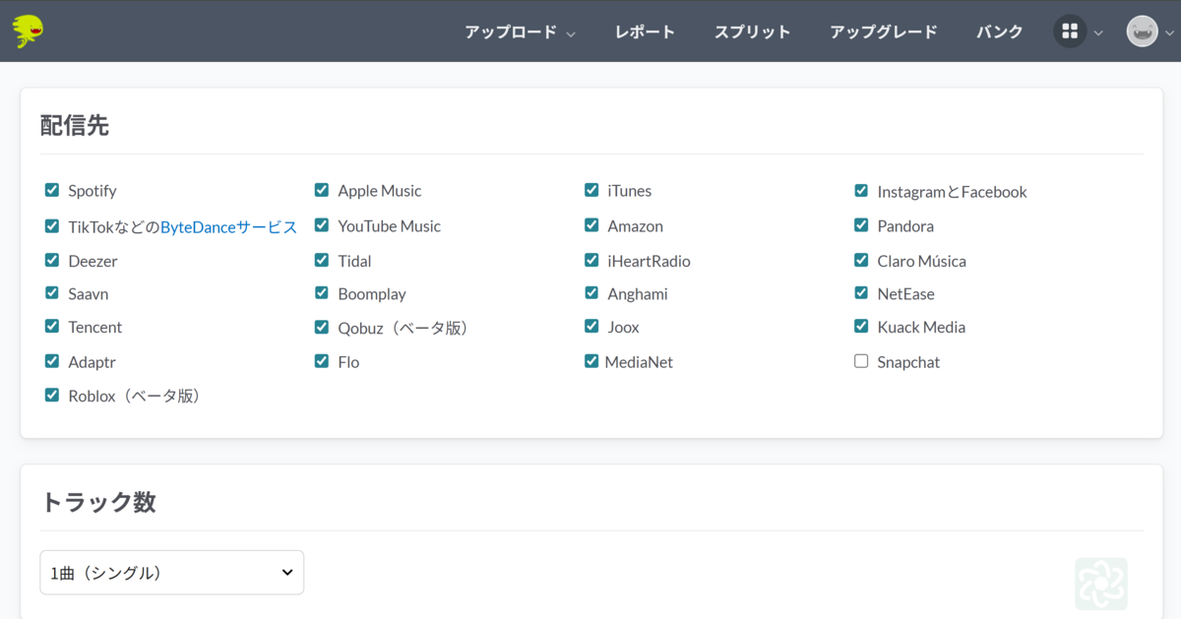The width and height of the screenshot is (1181, 619).
Task: Uncheck the Amazon checkbox
Action: [x=591, y=225]
